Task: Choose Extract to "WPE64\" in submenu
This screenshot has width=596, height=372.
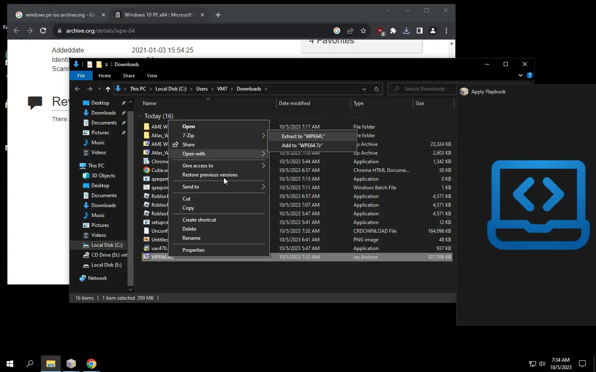Action: point(312,136)
